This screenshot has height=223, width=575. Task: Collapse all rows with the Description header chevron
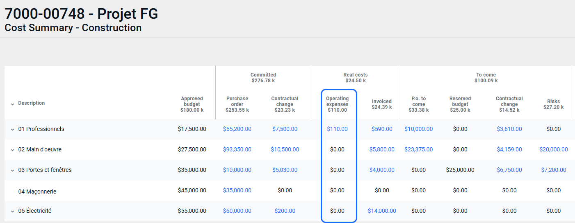(x=12, y=104)
